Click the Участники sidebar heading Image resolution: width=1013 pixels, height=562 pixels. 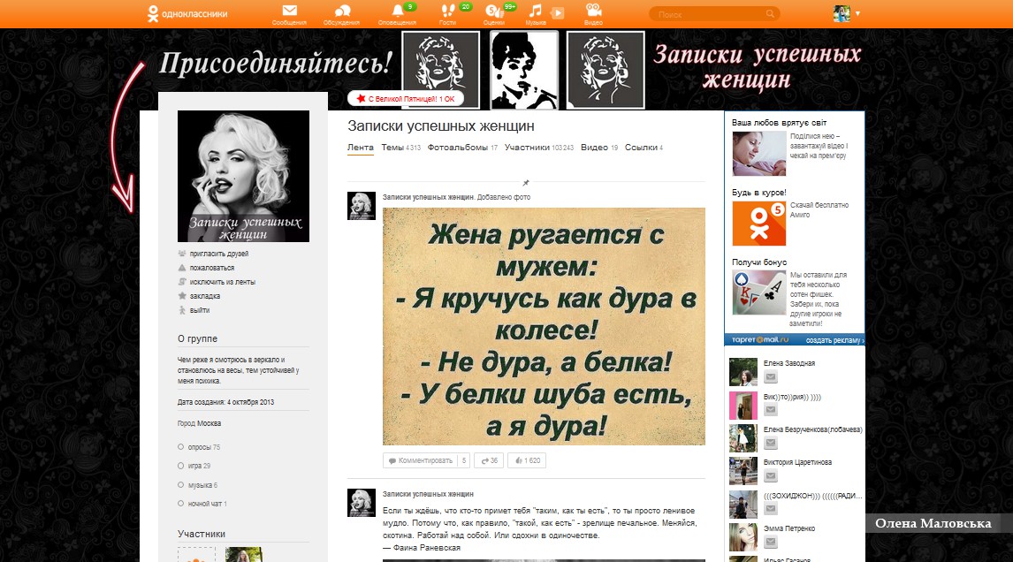(202, 535)
